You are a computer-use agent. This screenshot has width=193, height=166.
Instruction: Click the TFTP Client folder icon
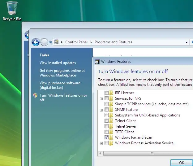point(111,132)
